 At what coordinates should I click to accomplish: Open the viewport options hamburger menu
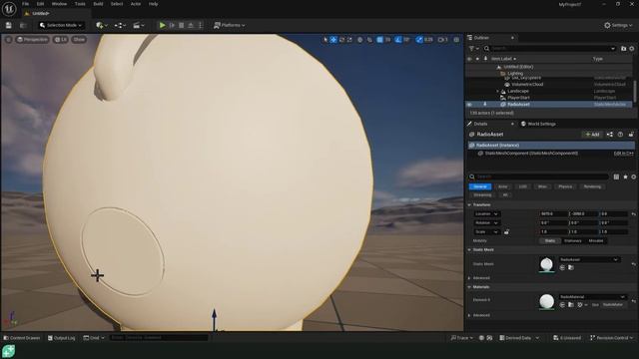8,40
